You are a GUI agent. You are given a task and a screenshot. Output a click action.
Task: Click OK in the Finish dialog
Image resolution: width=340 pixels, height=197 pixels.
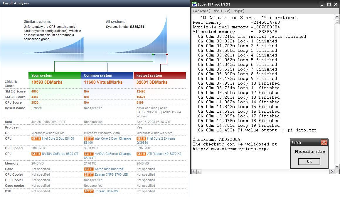309,162
